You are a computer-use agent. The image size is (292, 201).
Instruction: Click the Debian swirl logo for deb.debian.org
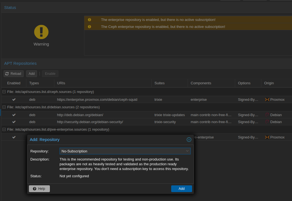pos(267,115)
